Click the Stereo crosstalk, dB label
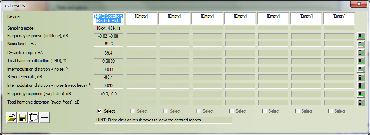The width and height of the screenshot is (370, 135). tap(25, 77)
